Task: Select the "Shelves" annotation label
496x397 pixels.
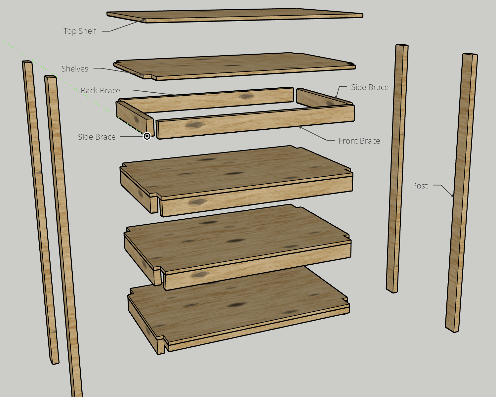Action: coord(75,69)
